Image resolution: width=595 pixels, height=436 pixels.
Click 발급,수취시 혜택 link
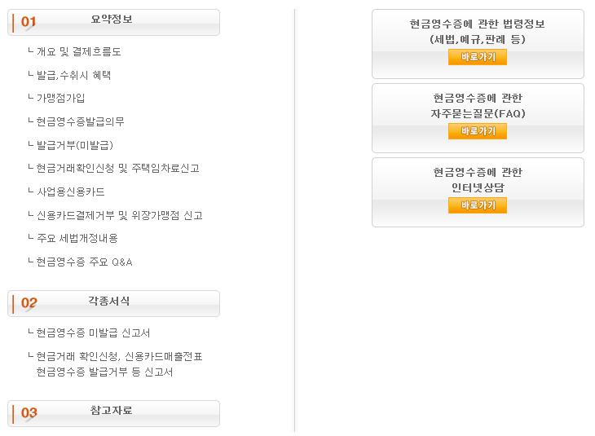[73, 75]
